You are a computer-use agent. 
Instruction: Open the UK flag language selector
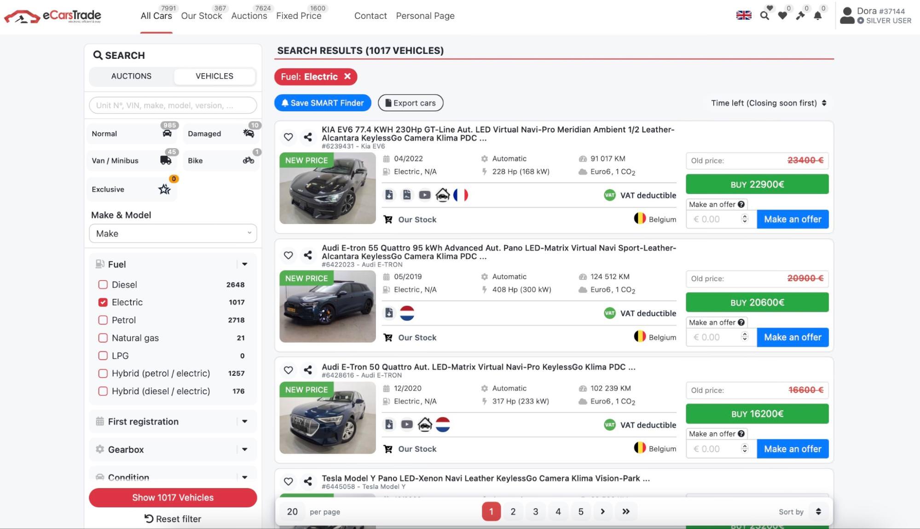click(x=743, y=15)
